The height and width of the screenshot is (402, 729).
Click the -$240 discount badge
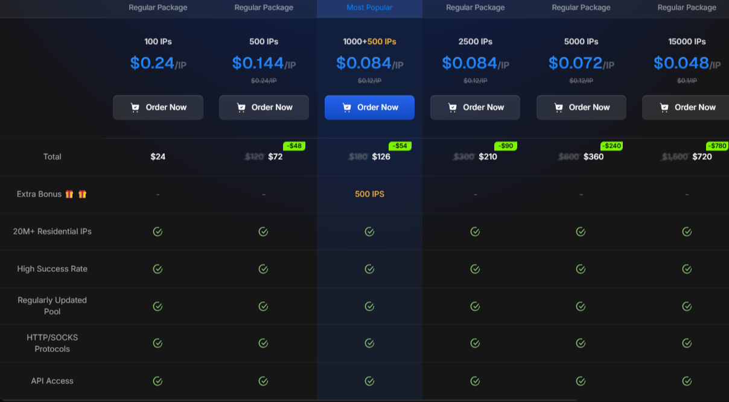[x=611, y=146]
